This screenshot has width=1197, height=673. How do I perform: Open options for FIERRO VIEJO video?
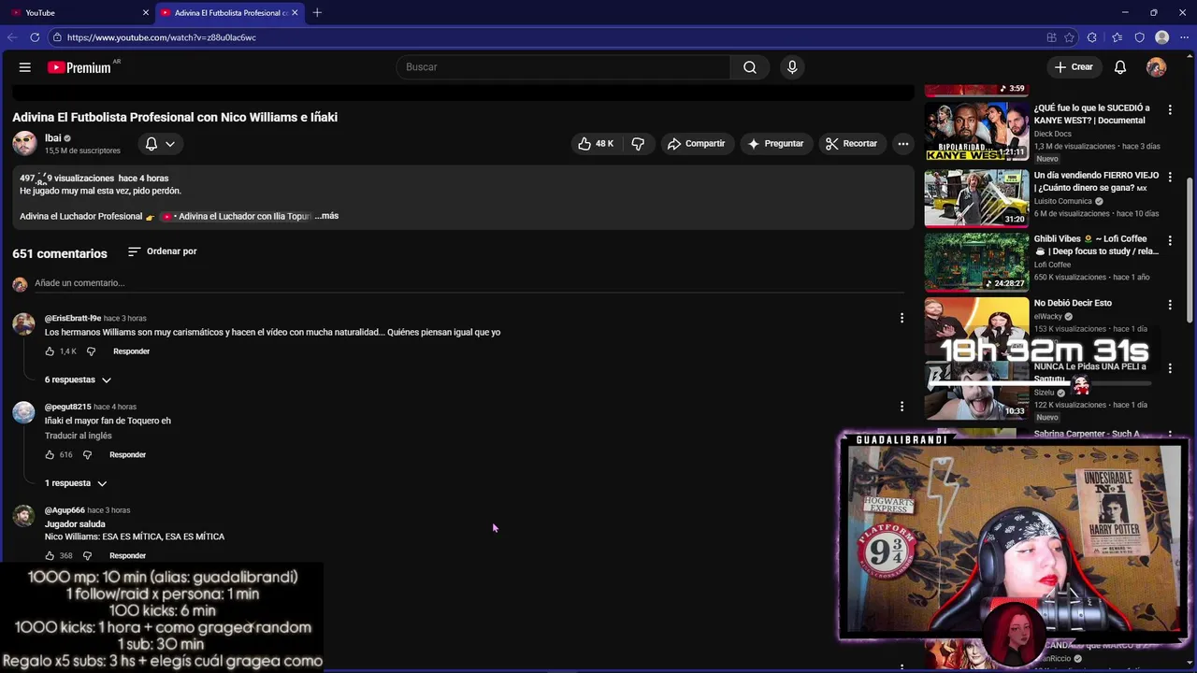point(1170,177)
